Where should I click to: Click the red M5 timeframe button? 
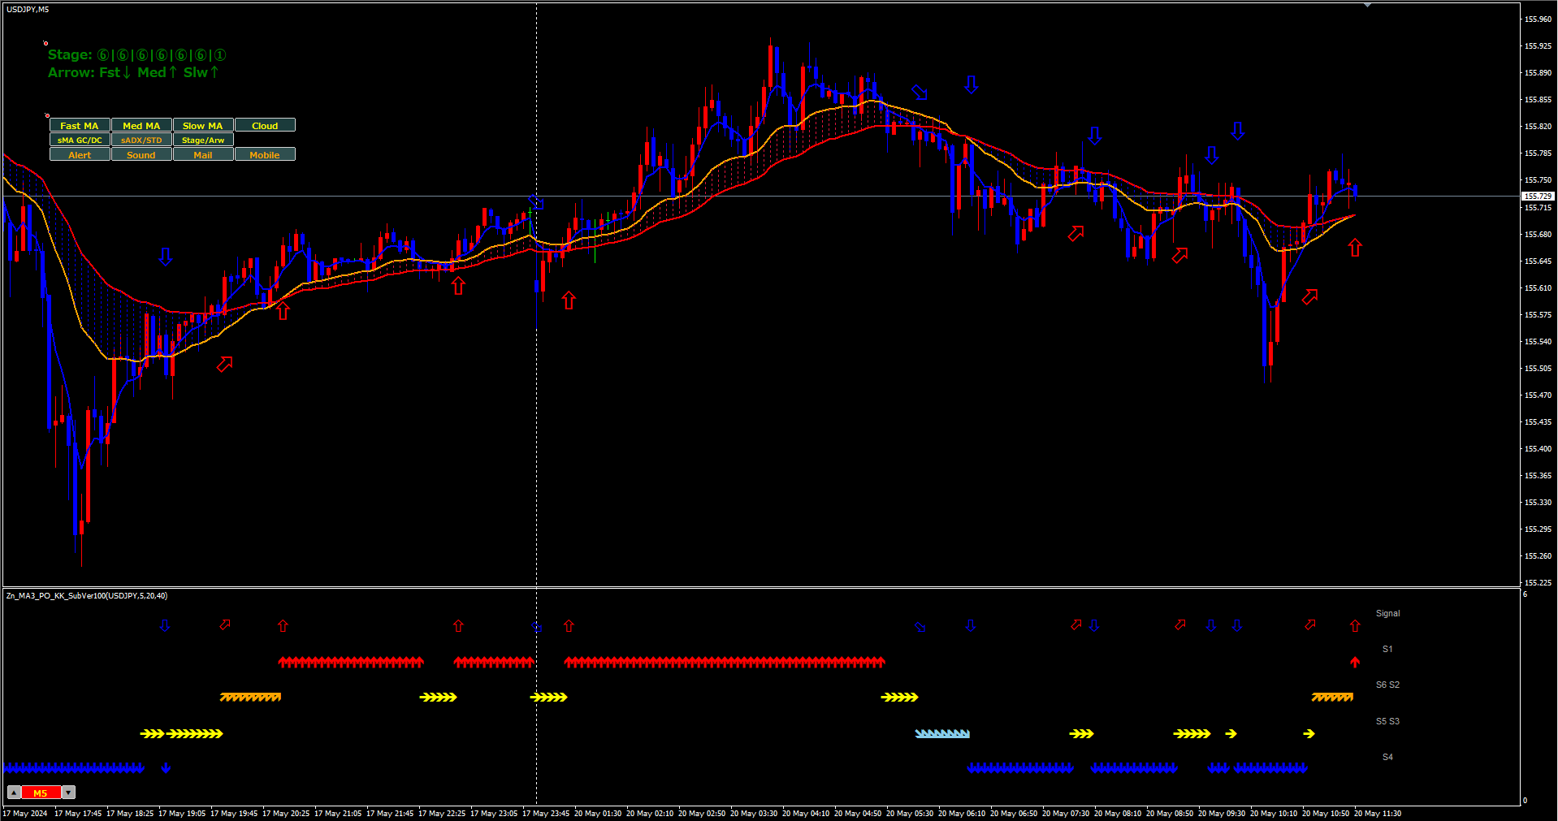pyautogui.click(x=41, y=793)
